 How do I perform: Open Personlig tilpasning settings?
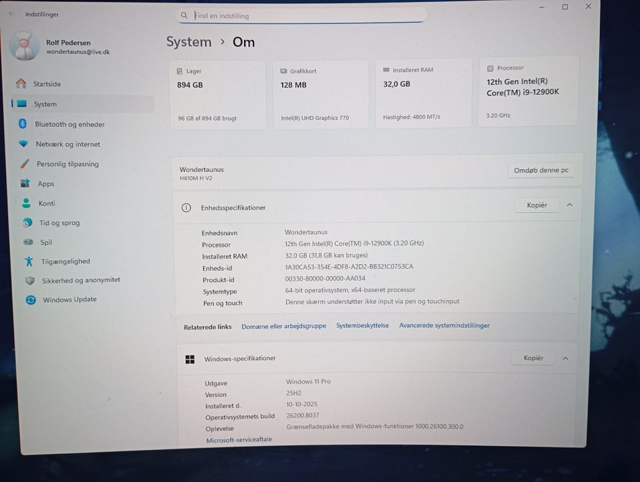[x=85, y=163]
